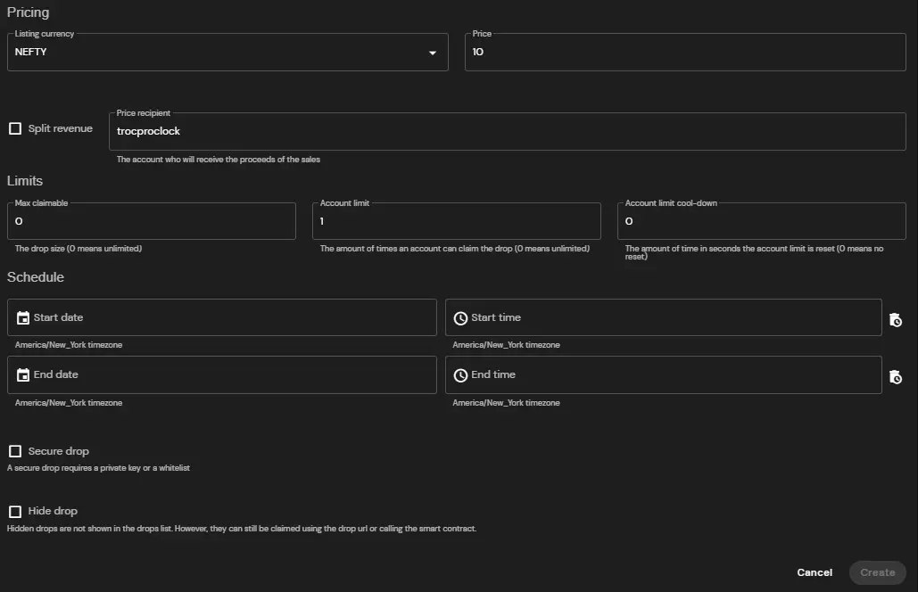Screen dimensions: 918x592
Task: Select the Max claimable field
Action: tap(152, 221)
